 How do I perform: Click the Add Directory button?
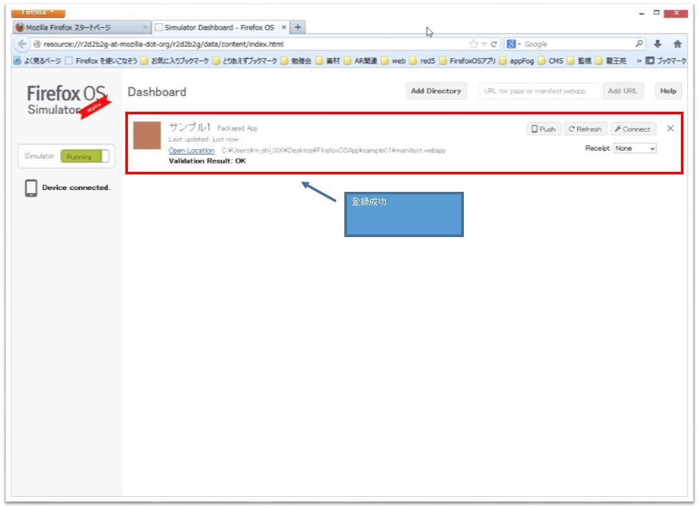[436, 91]
